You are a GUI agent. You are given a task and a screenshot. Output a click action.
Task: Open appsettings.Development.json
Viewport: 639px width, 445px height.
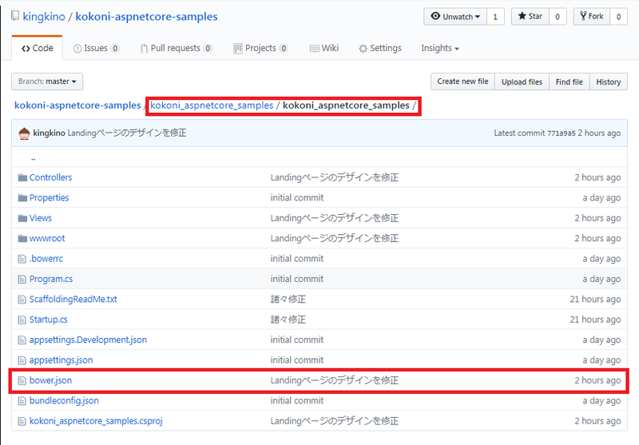pyautogui.click(x=88, y=340)
